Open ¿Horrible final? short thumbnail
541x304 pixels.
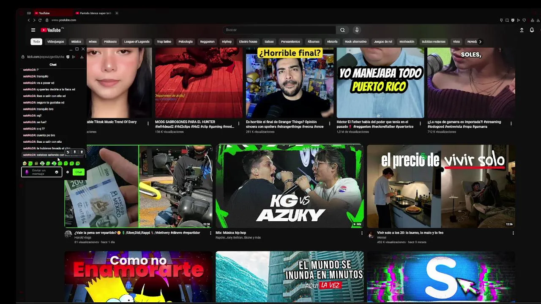290,83
